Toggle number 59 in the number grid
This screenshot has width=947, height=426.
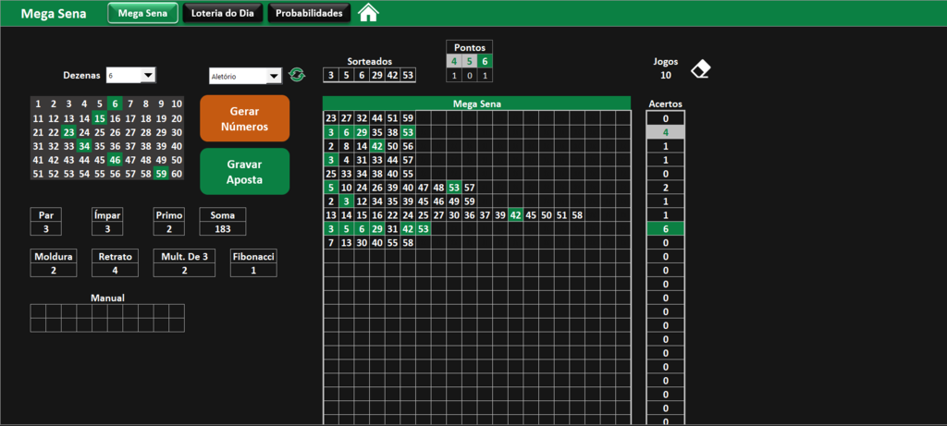tap(161, 175)
